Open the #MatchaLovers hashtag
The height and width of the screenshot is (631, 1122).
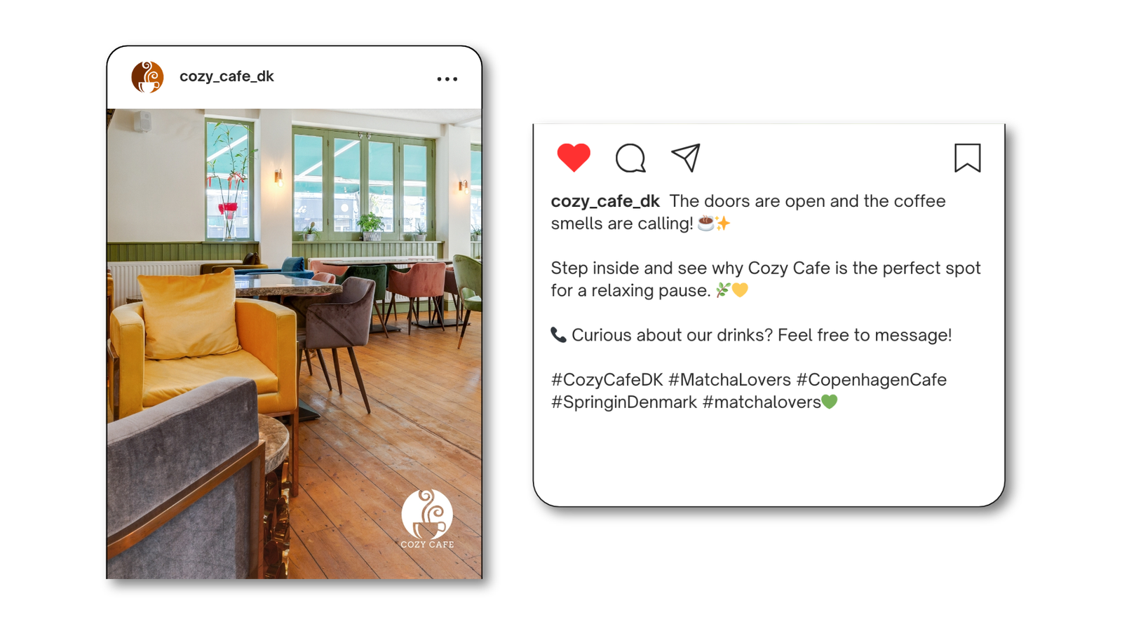pyautogui.click(x=729, y=379)
